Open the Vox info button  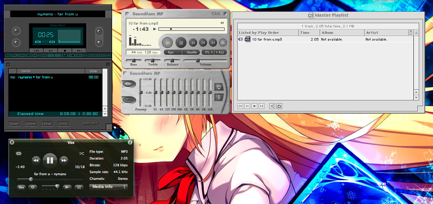130,142
